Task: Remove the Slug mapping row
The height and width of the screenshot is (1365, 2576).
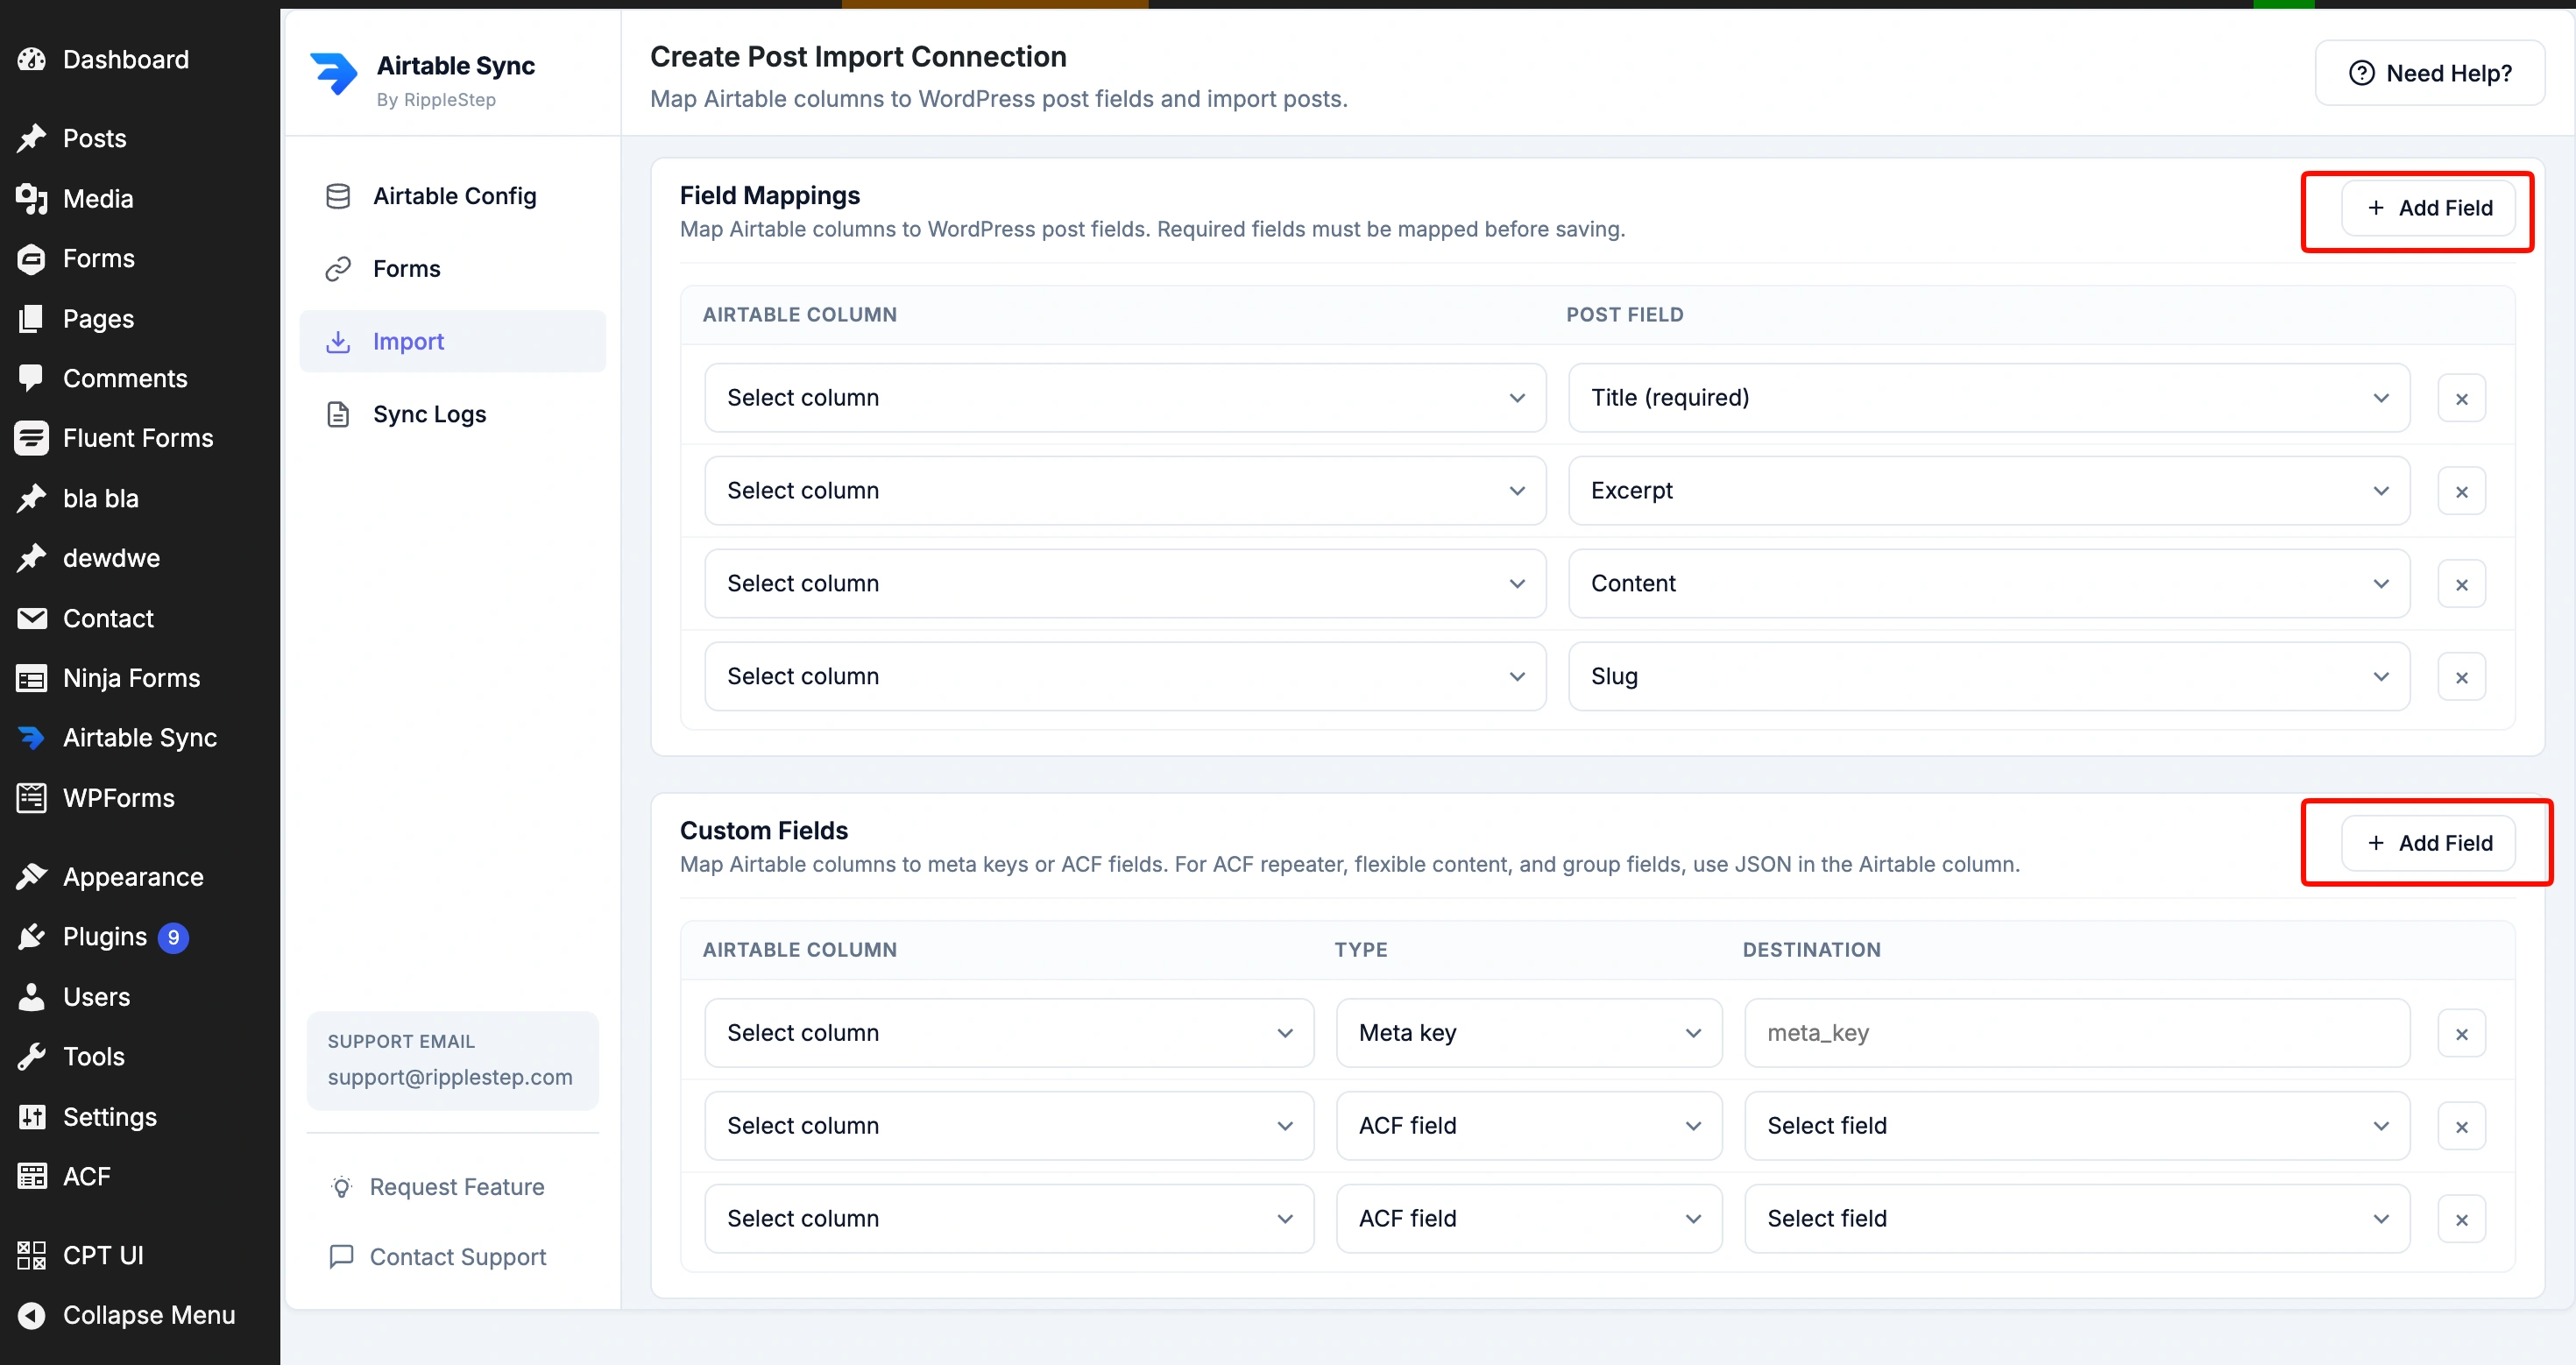Action: 2461,677
